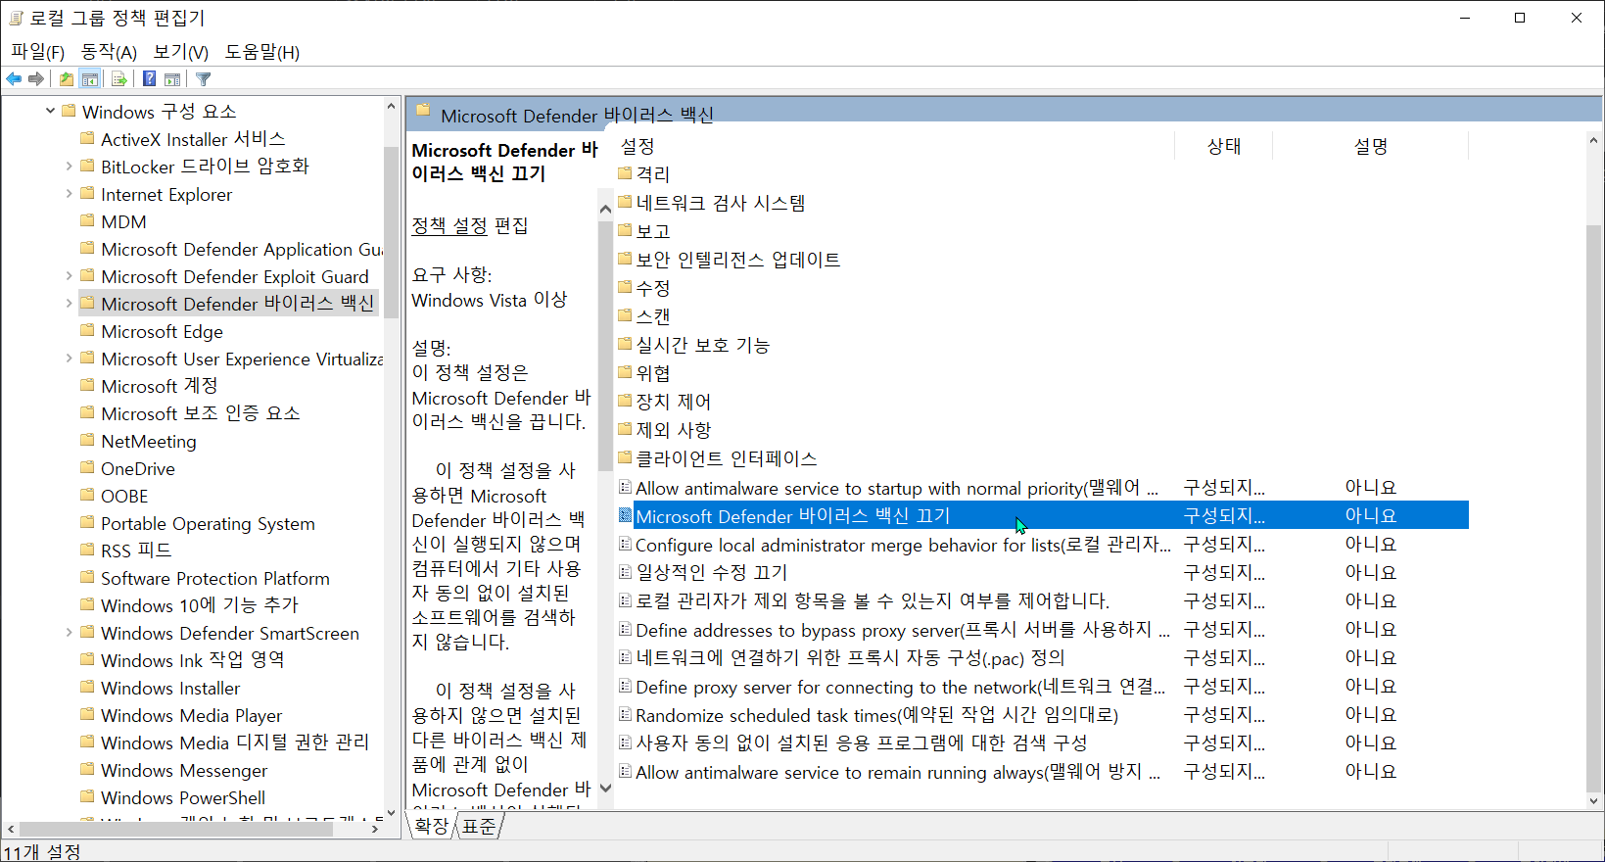Select Software Protection Platform in the tree
This screenshot has height=862, width=1605.
[215, 578]
